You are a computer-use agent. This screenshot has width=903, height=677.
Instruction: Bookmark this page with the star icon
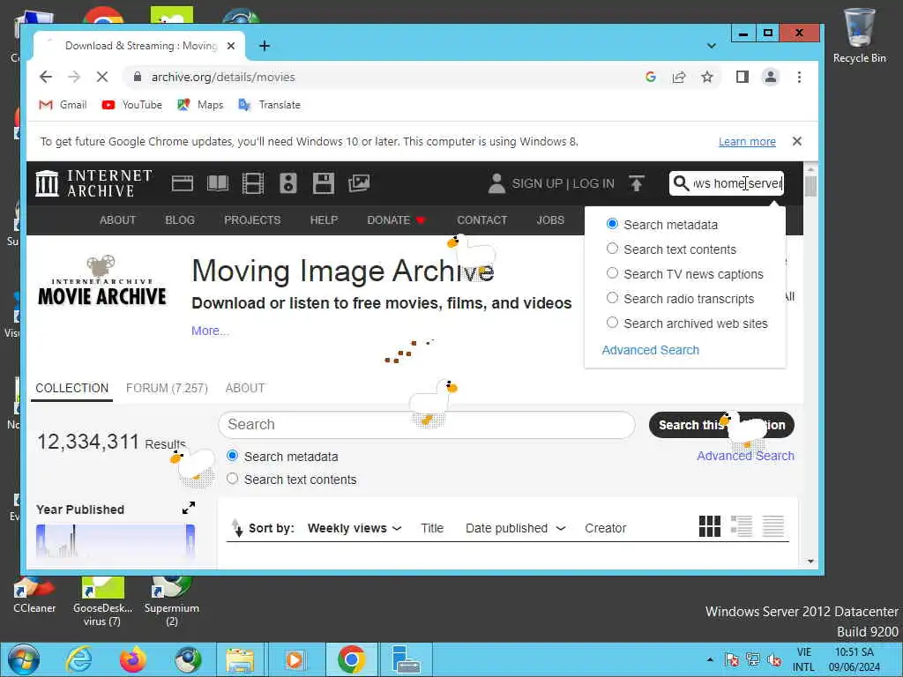click(x=707, y=77)
